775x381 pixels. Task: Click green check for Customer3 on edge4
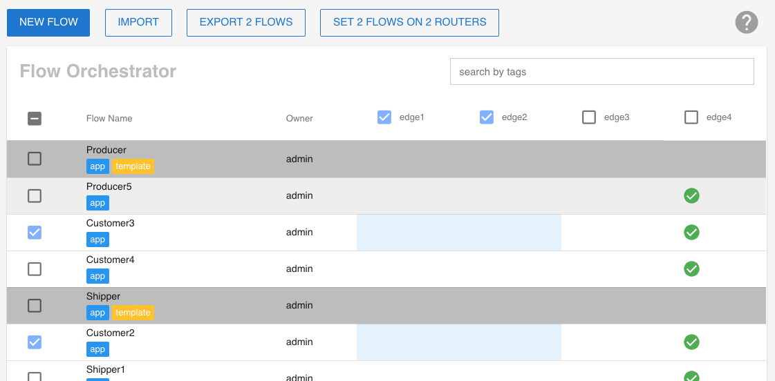[691, 233]
